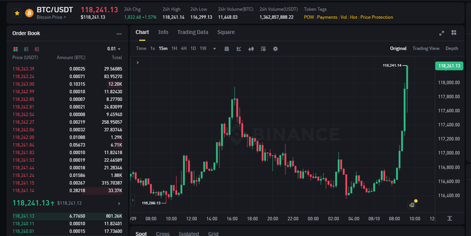Switch to the Info tab

click(x=163, y=32)
